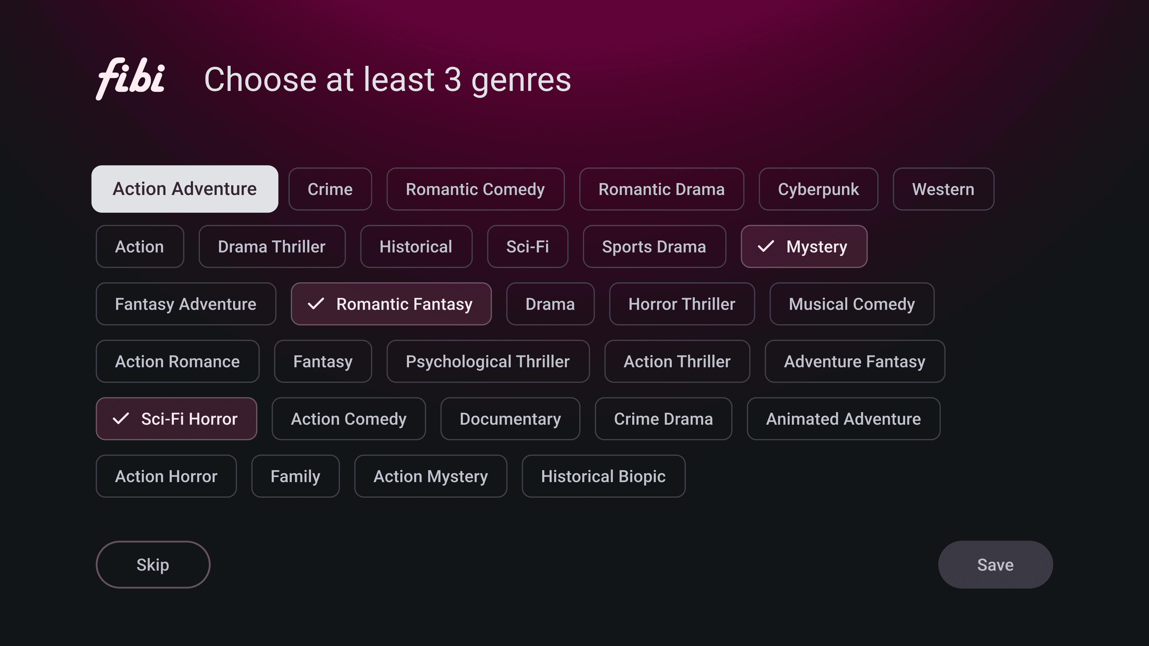The width and height of the screenshot is (1149, 646).
Task: Select the Documentary genre chip
Action: (510, 419)
